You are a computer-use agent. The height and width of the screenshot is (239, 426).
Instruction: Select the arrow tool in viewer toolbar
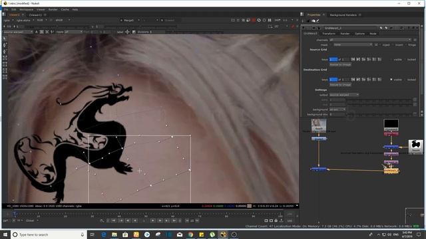5,39
